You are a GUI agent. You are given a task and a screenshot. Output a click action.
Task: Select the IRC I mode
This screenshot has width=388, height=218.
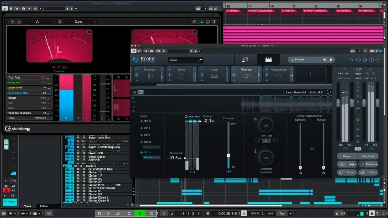(145, 128)
